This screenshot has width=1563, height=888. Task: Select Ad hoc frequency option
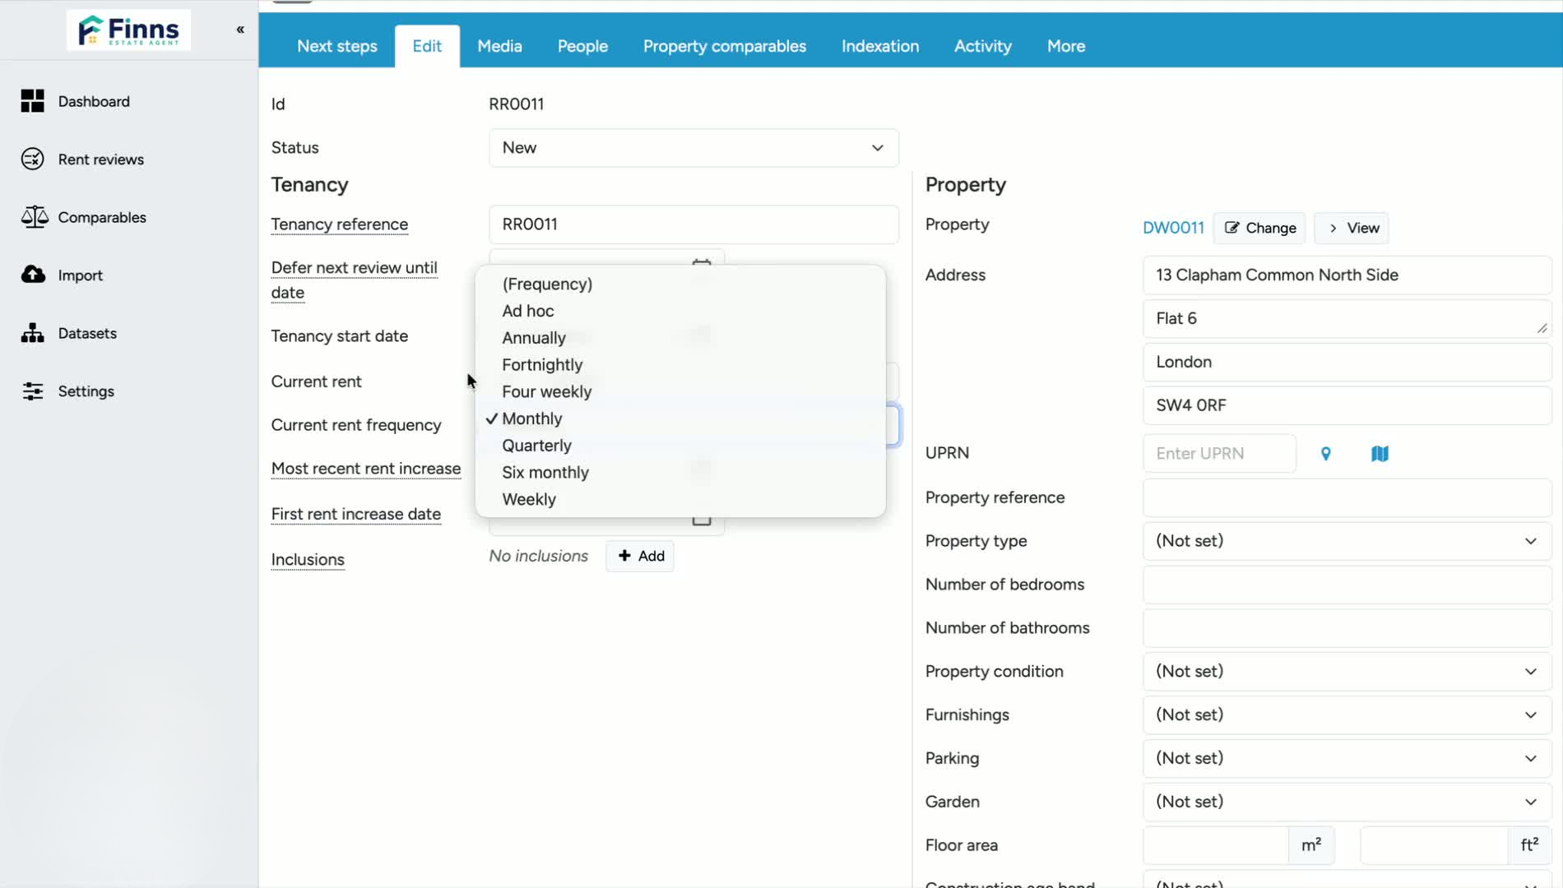[680, 311]
